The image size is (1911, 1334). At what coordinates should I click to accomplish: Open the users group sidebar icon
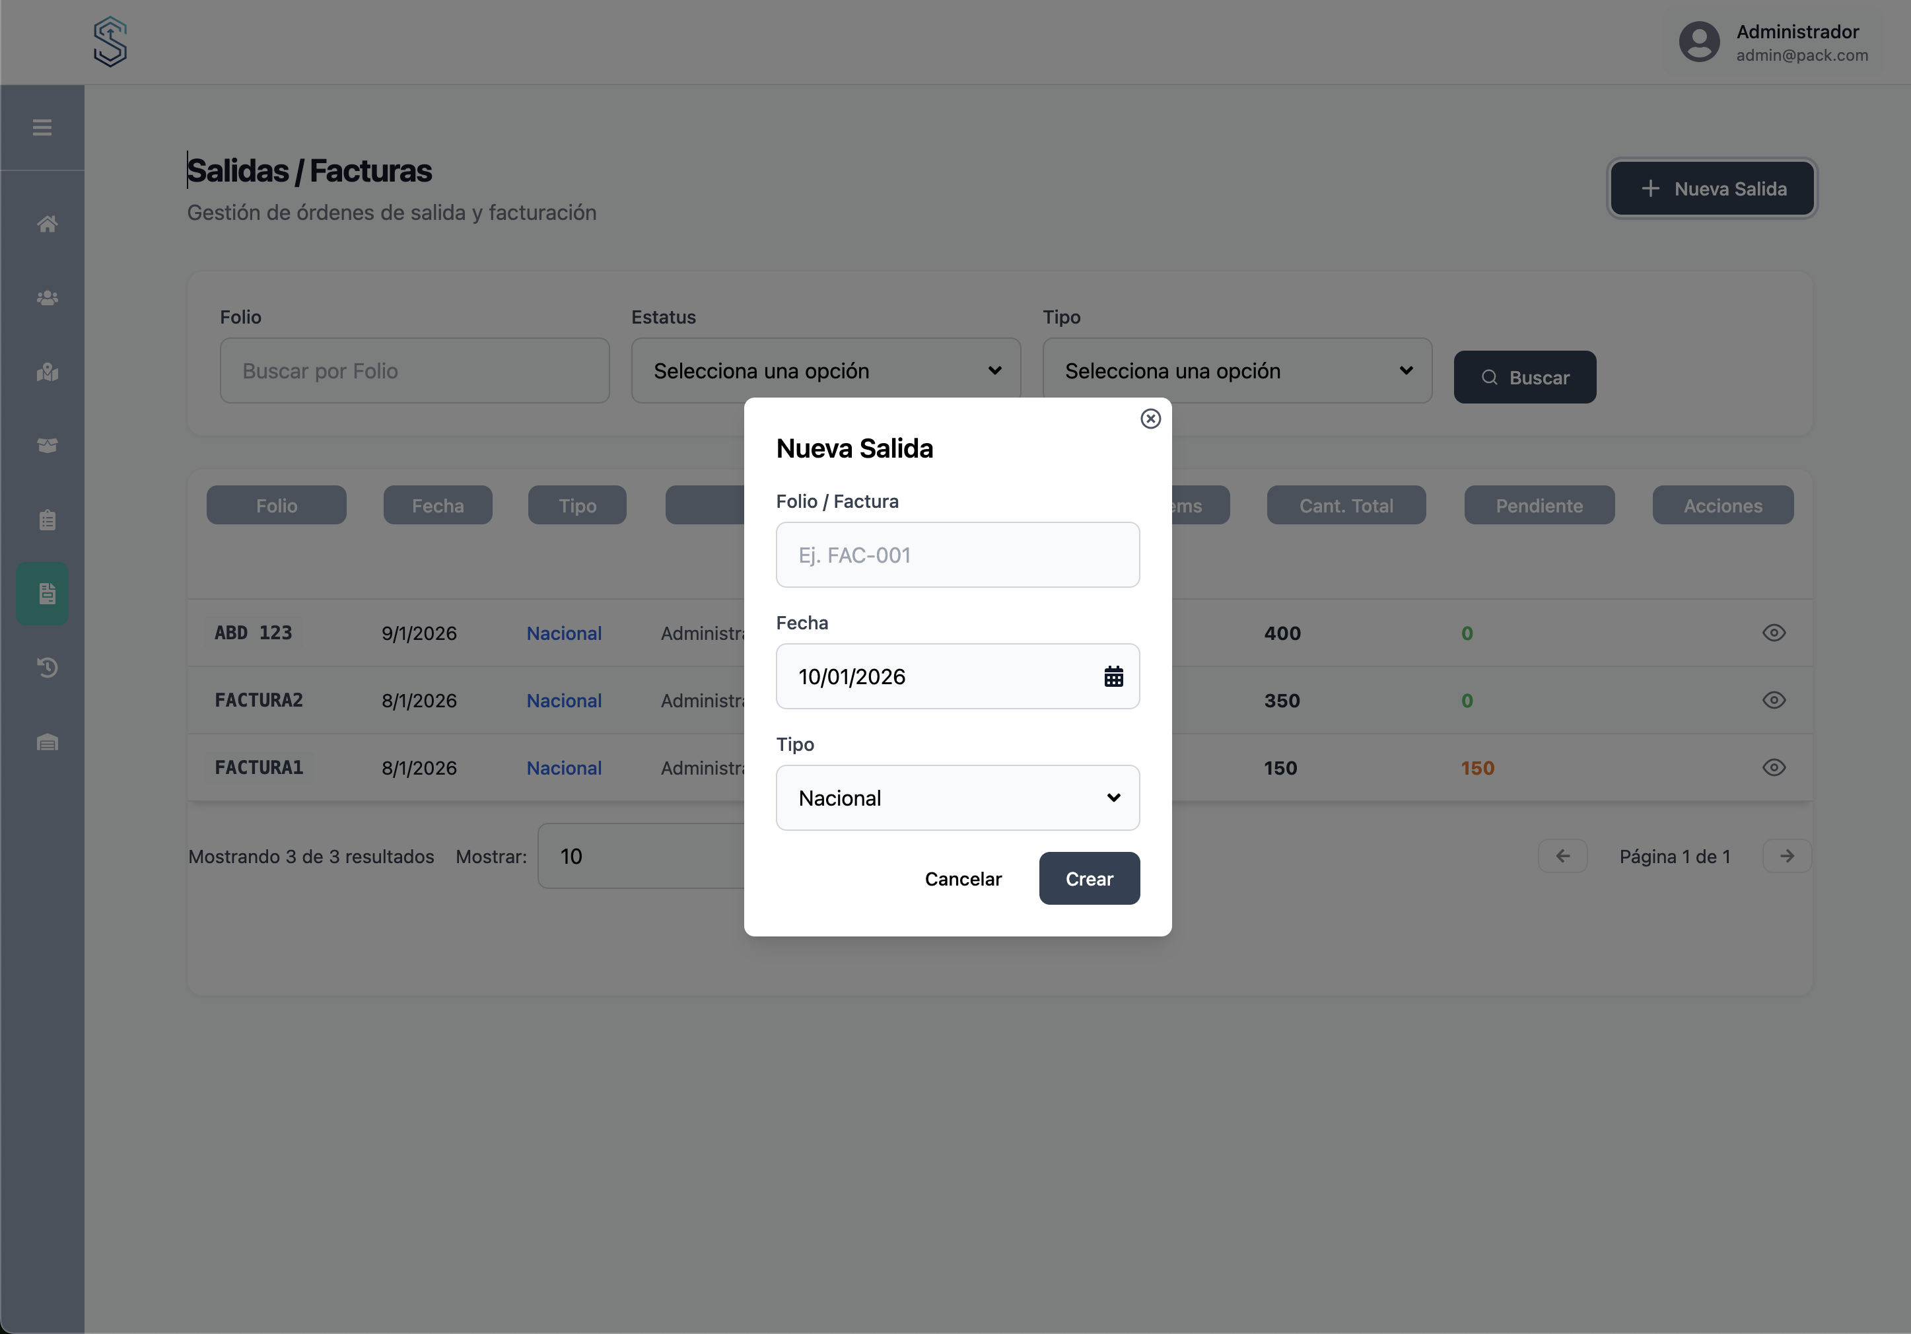click(x=48, y=298)
